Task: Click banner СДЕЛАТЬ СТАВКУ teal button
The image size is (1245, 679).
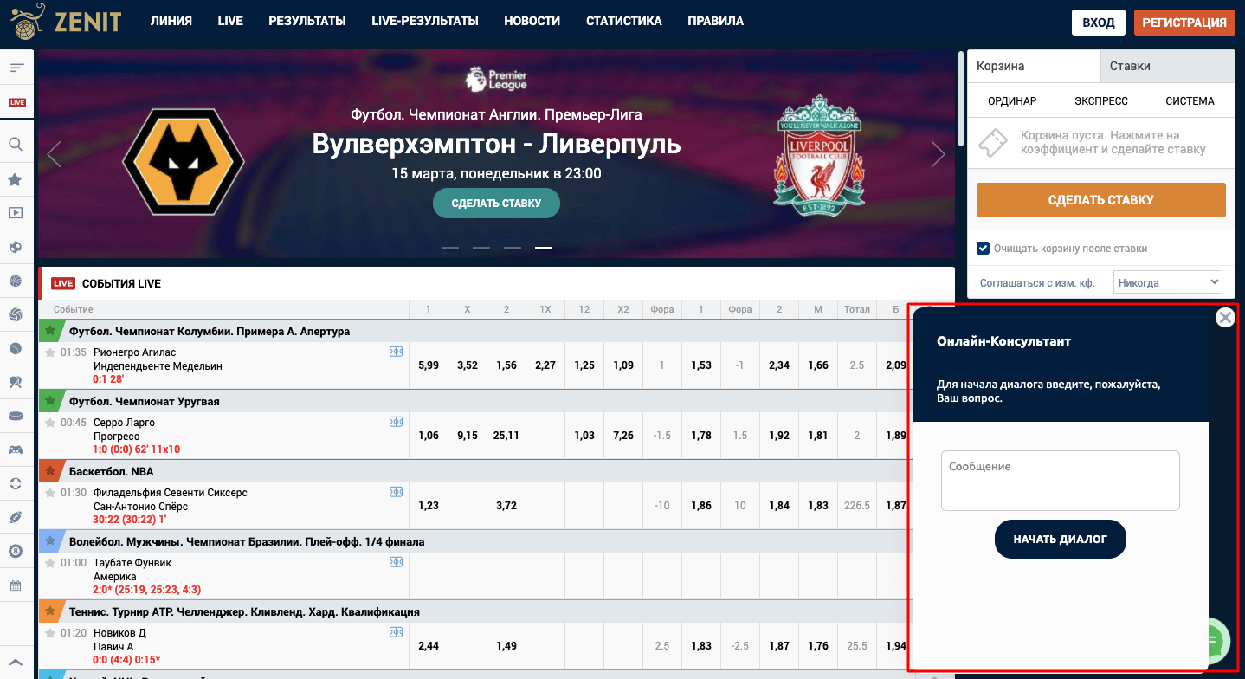Action: pos(496,204)
